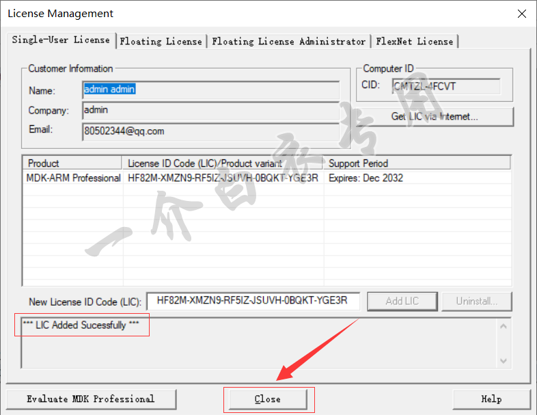Click the Add LIC button
Screen dimensions: 537x415
click(402, 302)
